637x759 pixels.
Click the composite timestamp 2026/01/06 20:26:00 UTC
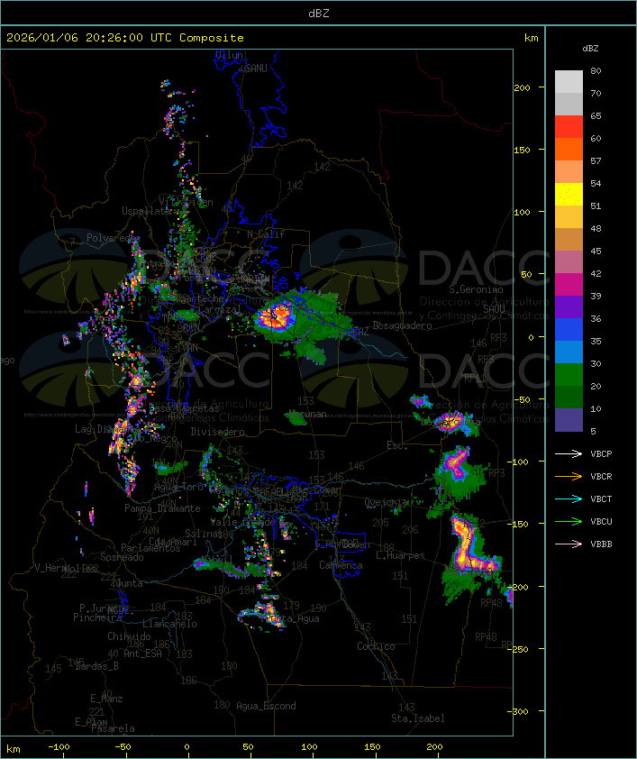click(x=124, y=38)
